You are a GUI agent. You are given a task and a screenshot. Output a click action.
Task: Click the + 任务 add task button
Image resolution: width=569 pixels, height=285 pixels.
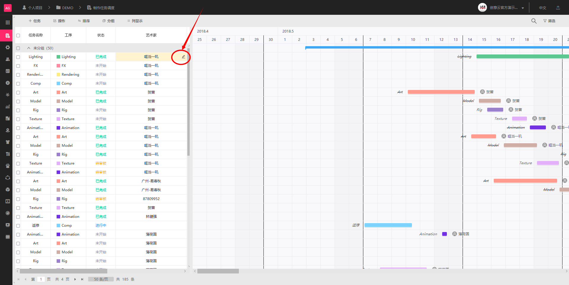tap(35, 21)
